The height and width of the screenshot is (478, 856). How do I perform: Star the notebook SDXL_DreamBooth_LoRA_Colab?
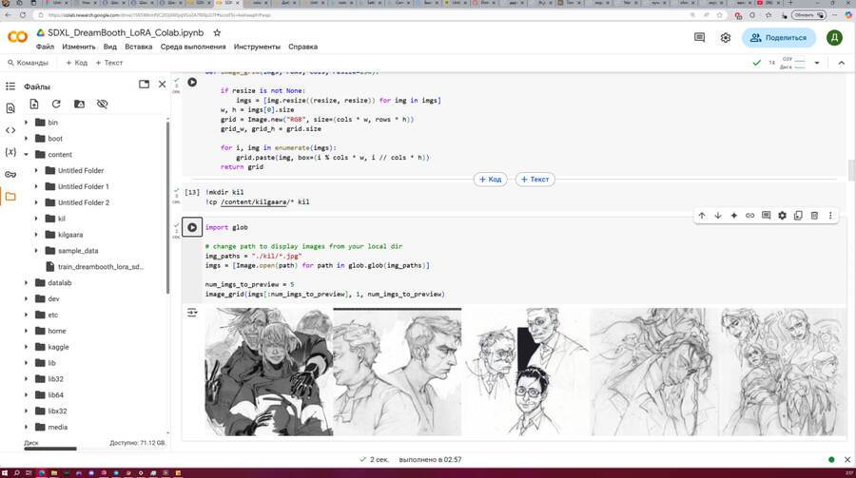tap(217, 32)
